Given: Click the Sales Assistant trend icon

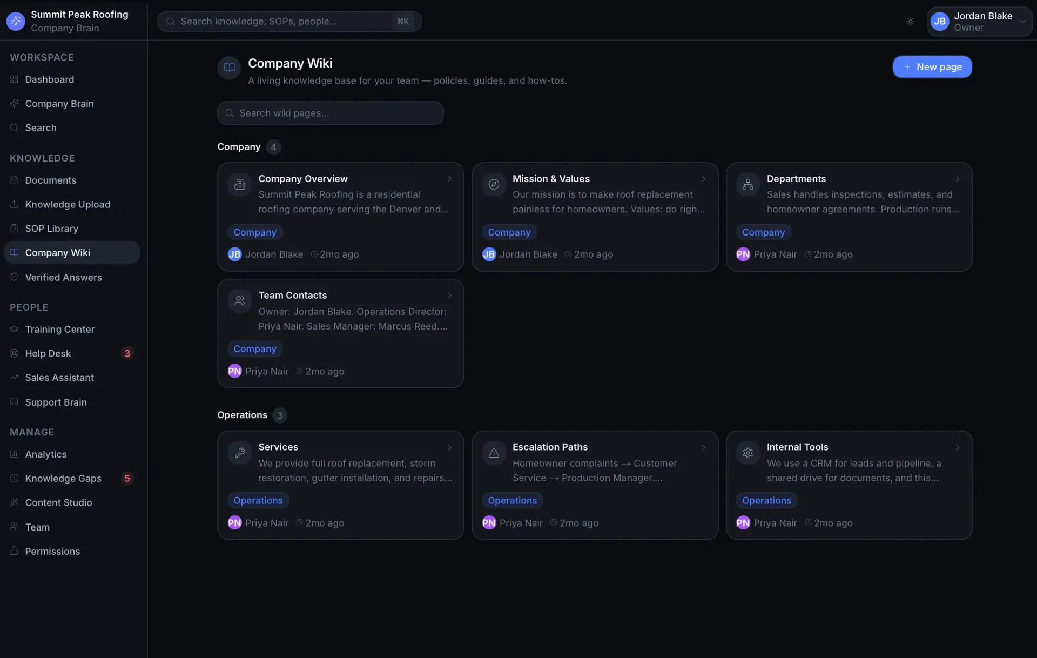Looking at the screenshot, I should (14, 378).
